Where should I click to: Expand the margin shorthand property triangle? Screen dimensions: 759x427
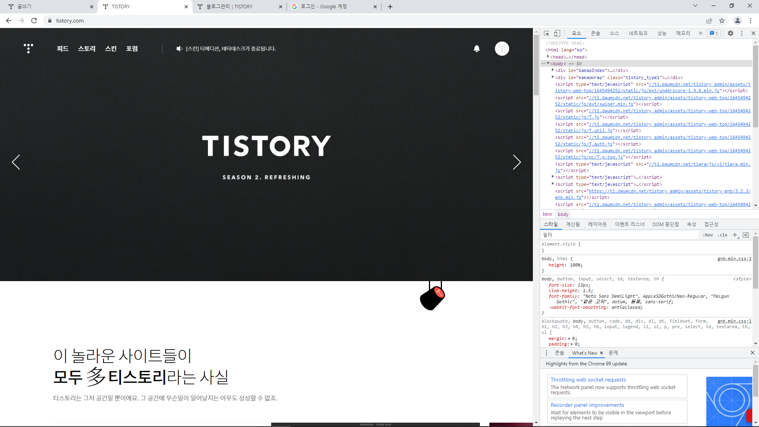tap(569, 338)
